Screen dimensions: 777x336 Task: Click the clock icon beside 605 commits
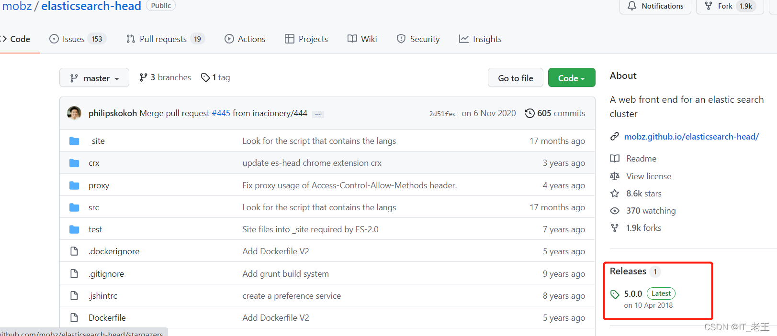tap(529, 113)
